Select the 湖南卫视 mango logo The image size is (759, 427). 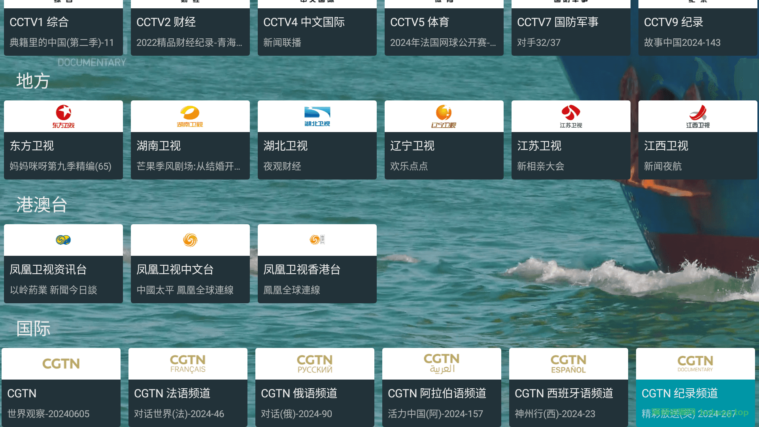(x=190, y=116)
